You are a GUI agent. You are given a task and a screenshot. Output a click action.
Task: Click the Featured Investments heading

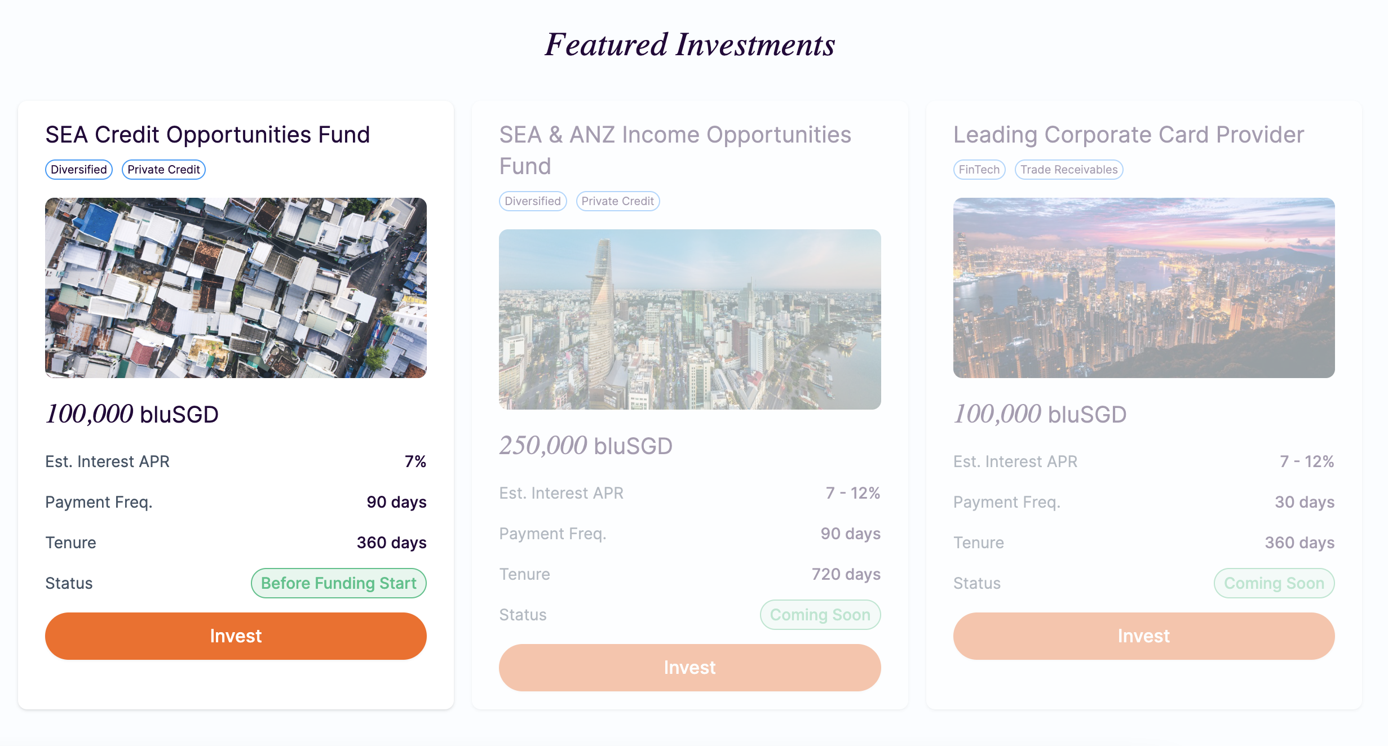(690, 45)
